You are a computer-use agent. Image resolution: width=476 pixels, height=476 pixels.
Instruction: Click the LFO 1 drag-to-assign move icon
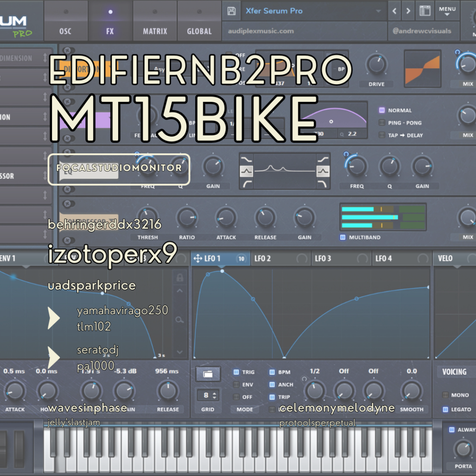pos(198,258)
